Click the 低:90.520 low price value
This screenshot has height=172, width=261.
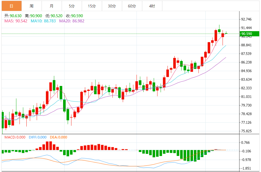[x=54, y=16]
